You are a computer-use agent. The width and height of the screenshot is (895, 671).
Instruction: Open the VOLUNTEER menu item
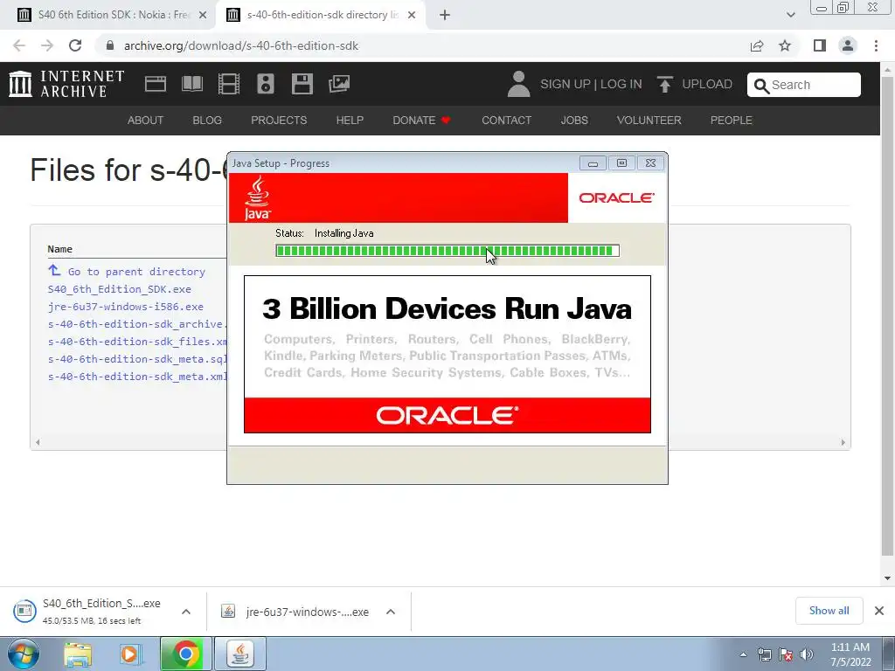click(x=649, y=121)
